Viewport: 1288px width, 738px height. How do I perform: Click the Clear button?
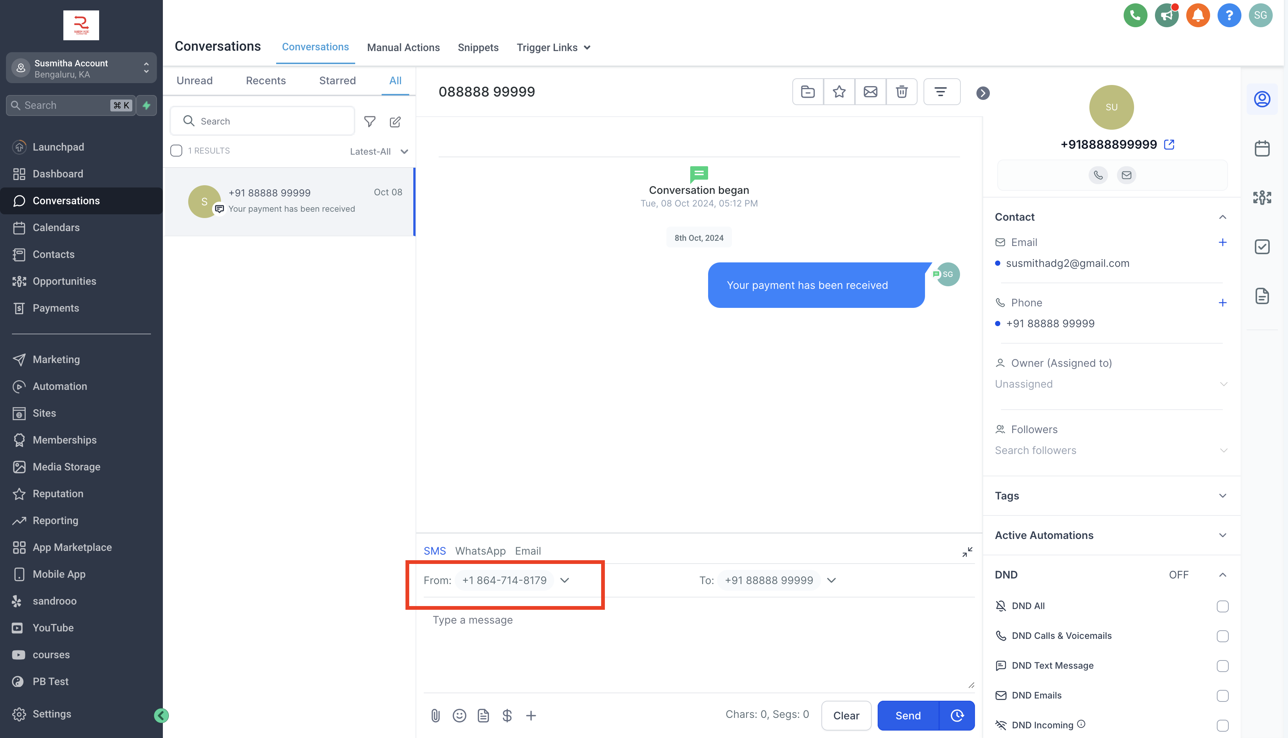[846, 715]
